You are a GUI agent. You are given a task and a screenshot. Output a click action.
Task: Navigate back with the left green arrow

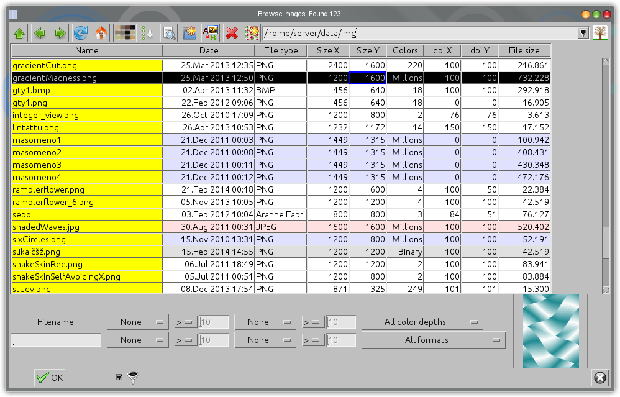click(x=40, y=33)
